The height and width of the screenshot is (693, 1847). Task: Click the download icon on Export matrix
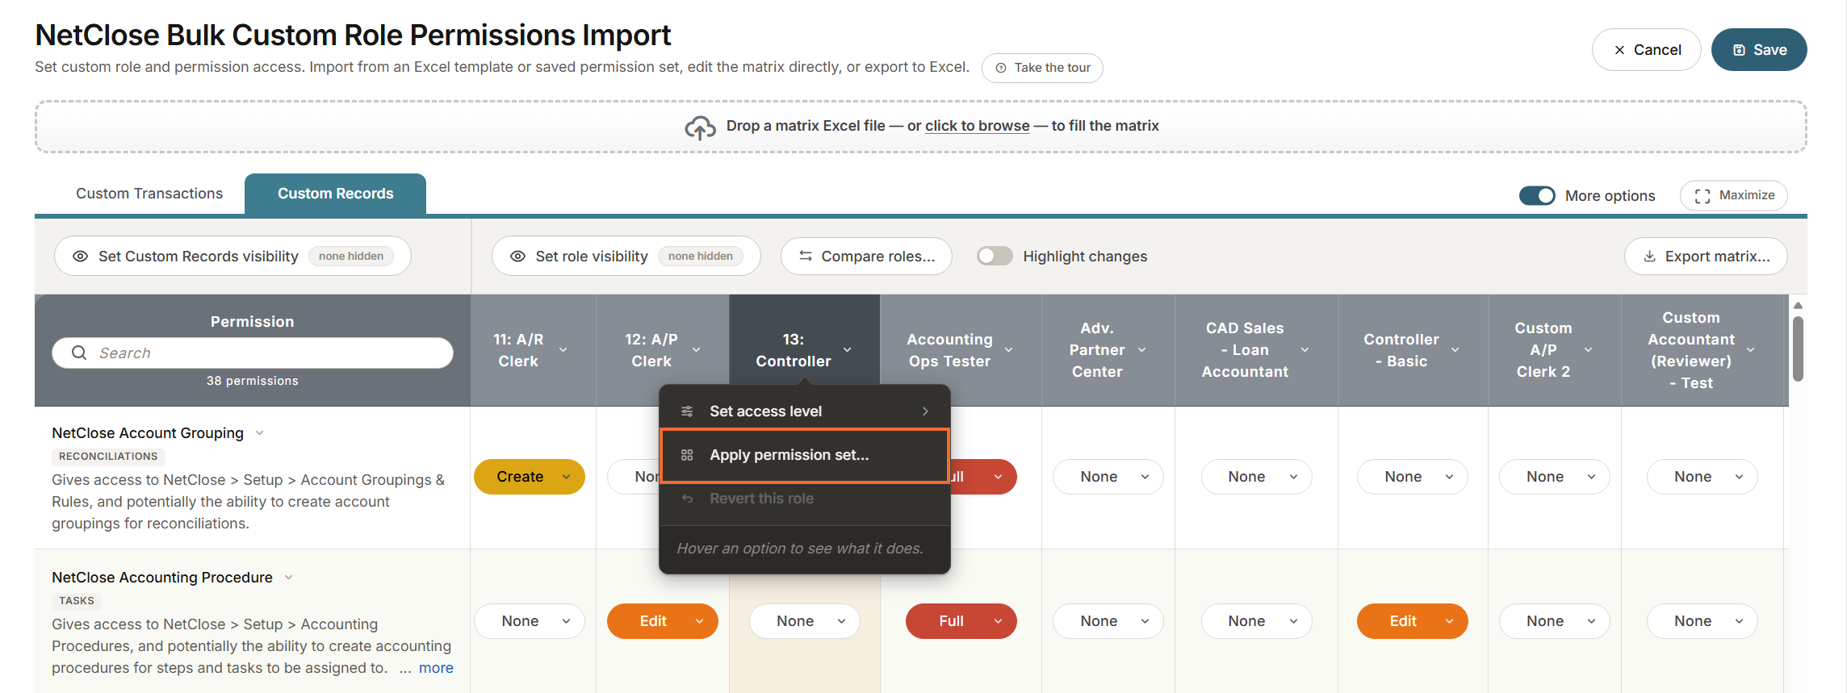pos(1649,256)
